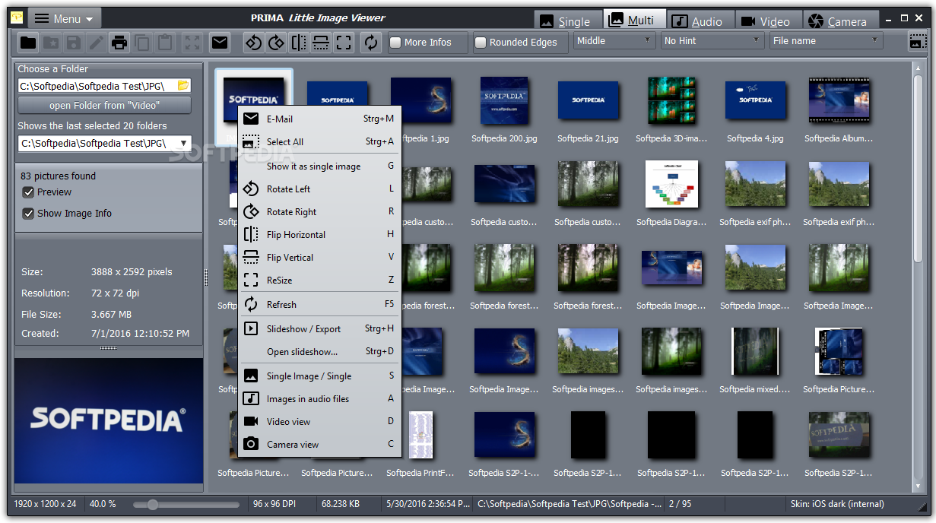Image resolution: width=936 pixels, height=523 pixels.
Task: Click the open folder toolbar icon
Action: tap(28, 43)
